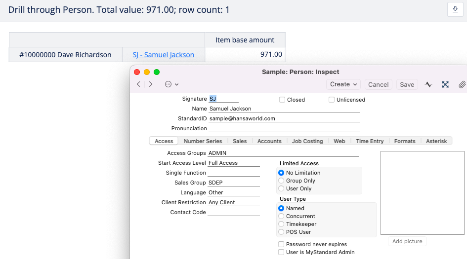Viewport: 467px width, 259px height.
Task: Click the download icon in report header
Action: pos(455,10)
